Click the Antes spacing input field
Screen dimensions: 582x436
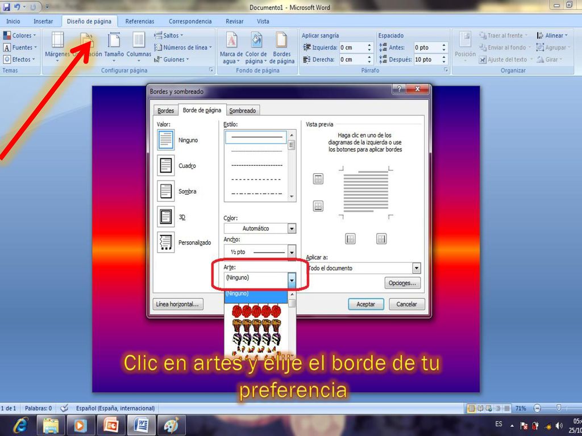coord(427,48)
